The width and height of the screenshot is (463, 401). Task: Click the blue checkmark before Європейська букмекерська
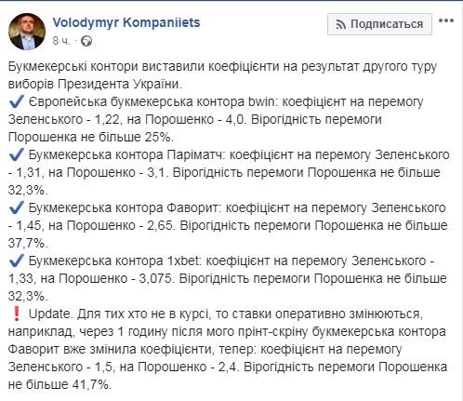click(17, 101)
